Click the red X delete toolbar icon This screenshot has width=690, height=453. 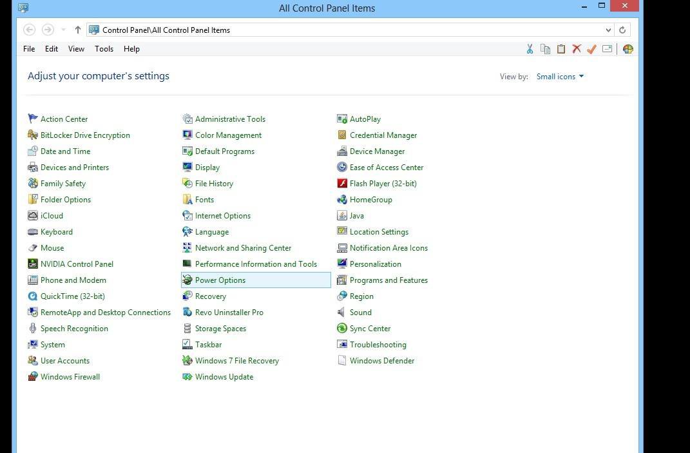tap(577, 48)
